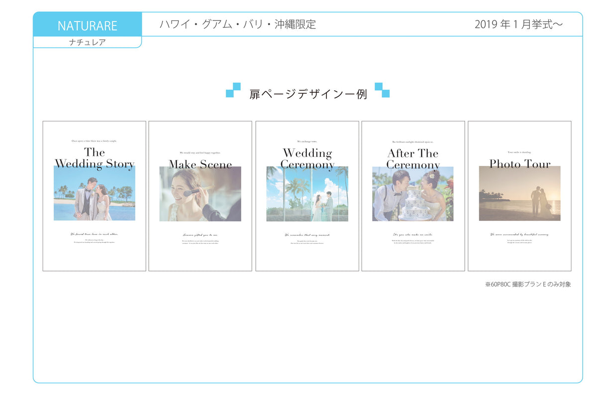Click the "Wedding Ceremony" heading text

click(x=307, y=158)
